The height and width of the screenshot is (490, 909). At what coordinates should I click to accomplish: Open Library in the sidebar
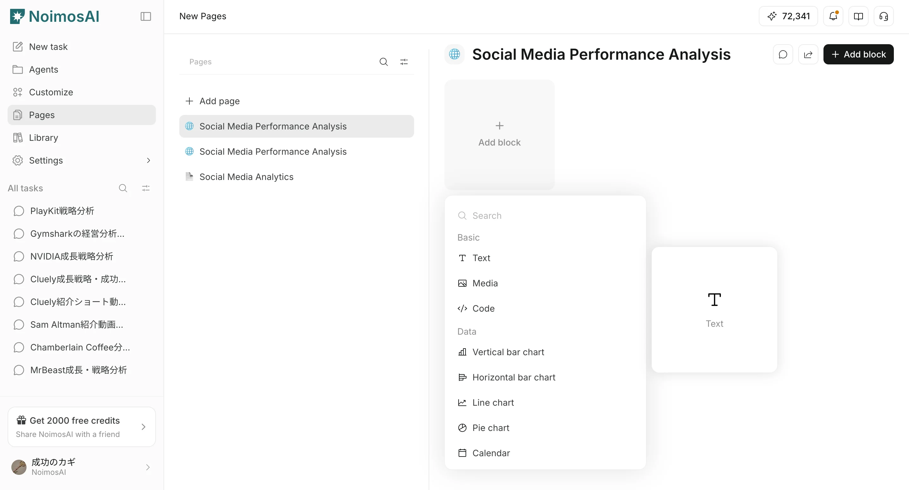[x=82, y=138]
